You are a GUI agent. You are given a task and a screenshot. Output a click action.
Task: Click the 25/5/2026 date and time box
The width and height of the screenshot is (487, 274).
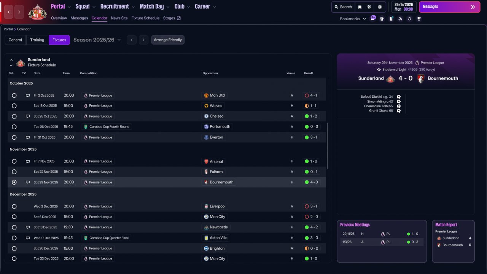(x=404, y=7)
